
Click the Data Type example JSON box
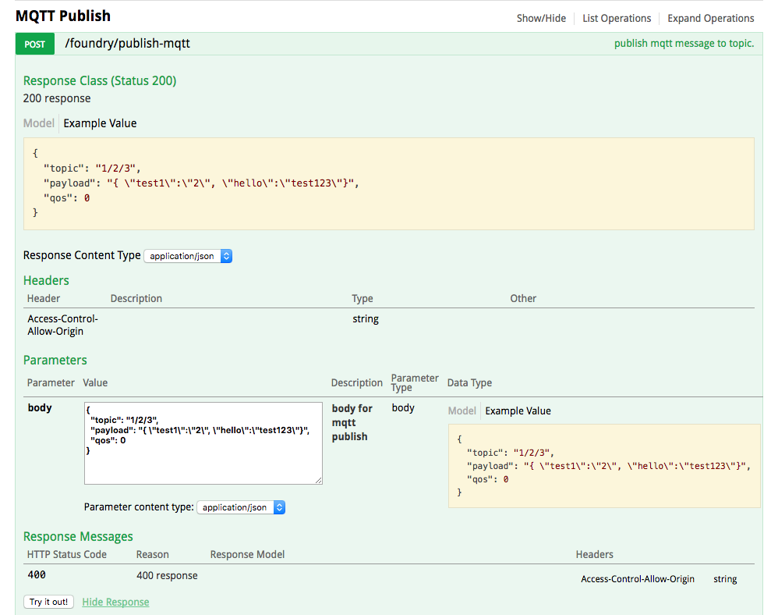pyautogui.click(x=604, y=466)
